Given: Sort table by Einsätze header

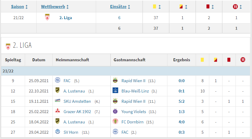Looking at the screenshot, I should coord(120,7).
